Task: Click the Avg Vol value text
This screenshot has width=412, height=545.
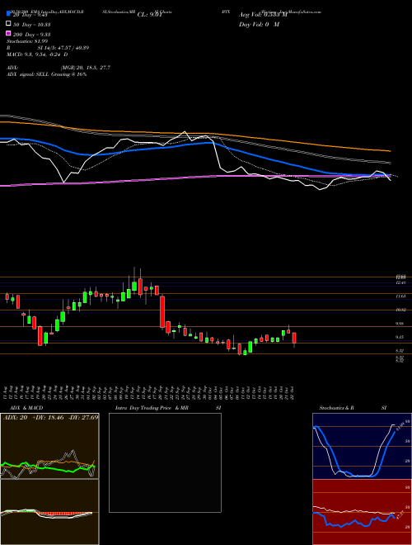Action: (x=263, y=15)
